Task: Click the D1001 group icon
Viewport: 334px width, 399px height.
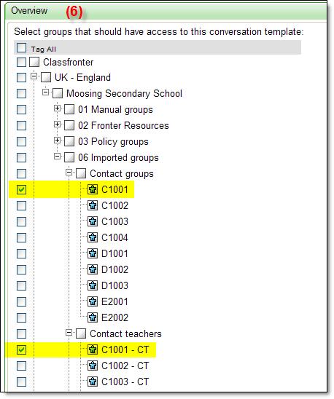Action: coord(93,253)
